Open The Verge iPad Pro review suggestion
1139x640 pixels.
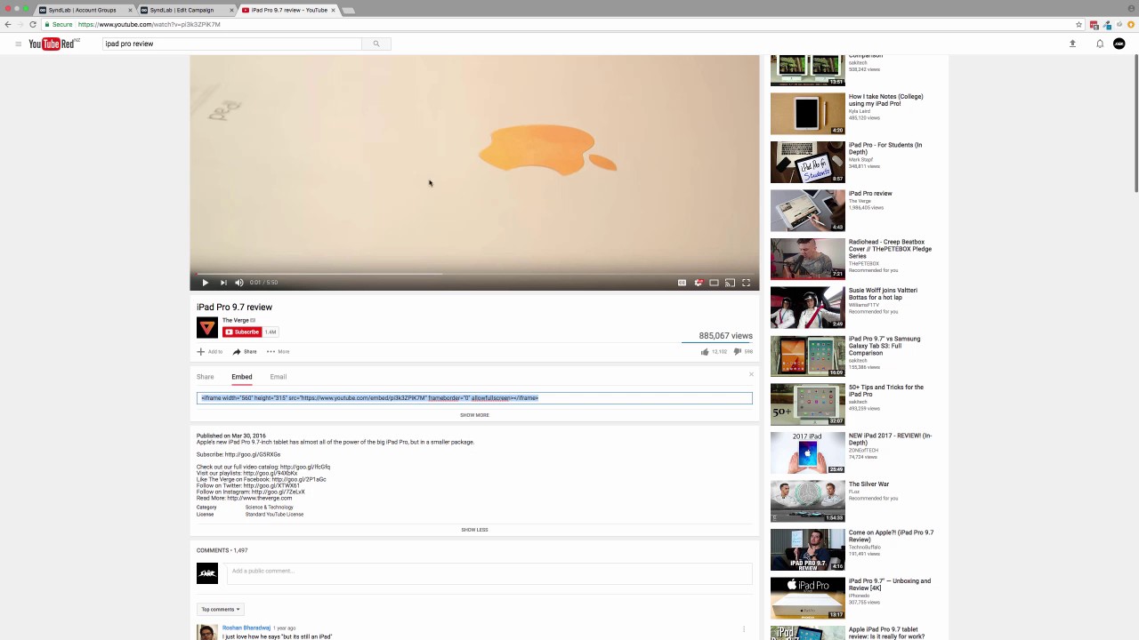point(808,211)
